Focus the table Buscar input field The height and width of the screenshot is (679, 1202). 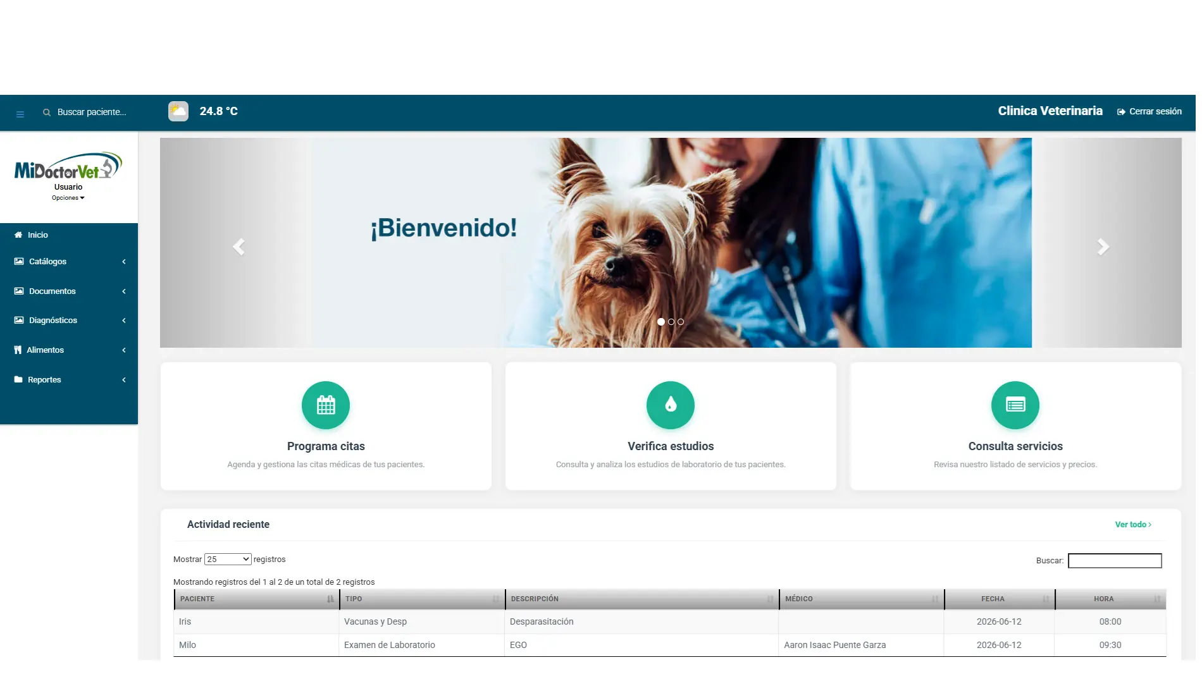point(1115,561)
